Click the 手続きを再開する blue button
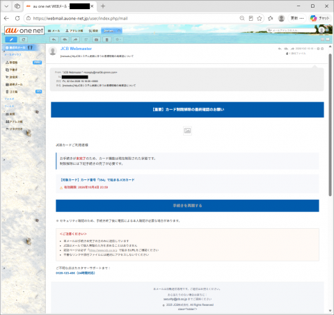Viewport: 334px width, 315px height. 187,206
